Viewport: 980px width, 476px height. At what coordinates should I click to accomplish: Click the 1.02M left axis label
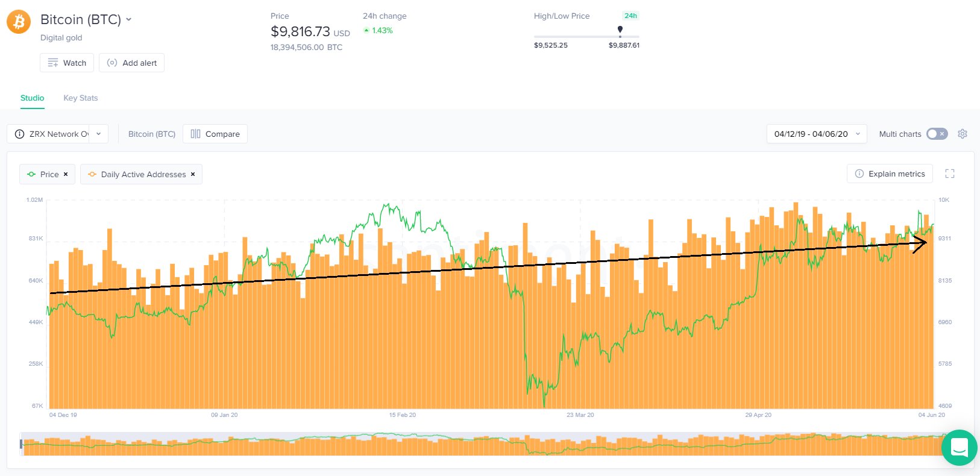point(34,199)
